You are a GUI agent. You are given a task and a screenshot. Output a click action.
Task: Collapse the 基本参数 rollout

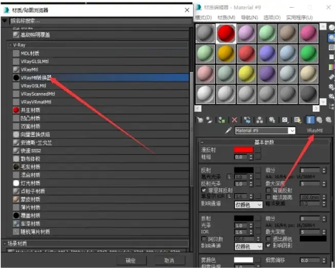(202, 142)
